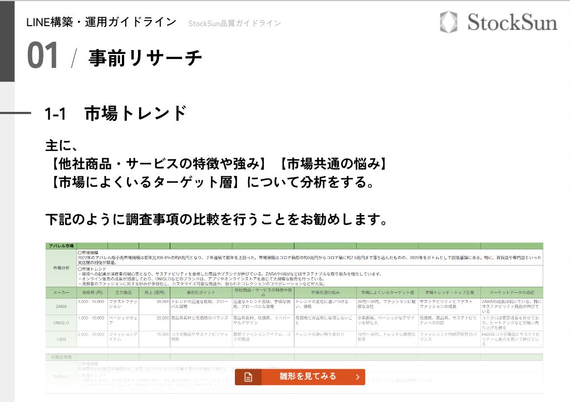Click the text 主に、
The height and width of the screenshot is (402, 570).
[61, 145]
